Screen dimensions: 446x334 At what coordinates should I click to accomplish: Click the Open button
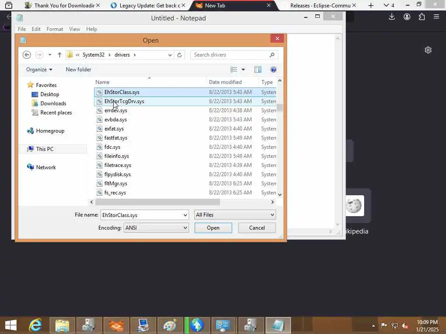pos(213,228)
